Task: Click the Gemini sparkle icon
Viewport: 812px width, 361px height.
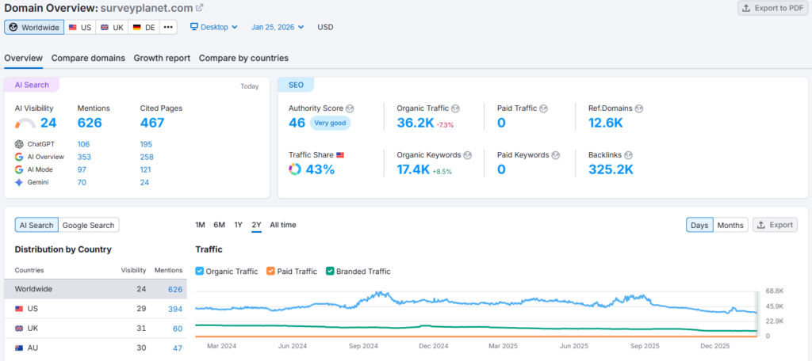Action: tap(20, 182)
